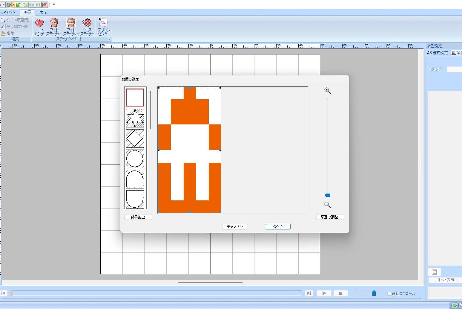The height and width of the screenshot is (309, 462).
Task: Click the 次へ button
Action: [277, 226]
